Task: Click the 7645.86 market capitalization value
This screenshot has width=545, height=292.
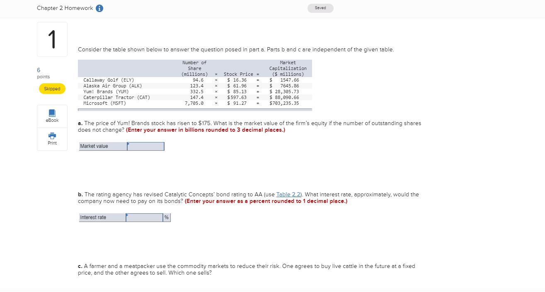Action: pos(290,86)
